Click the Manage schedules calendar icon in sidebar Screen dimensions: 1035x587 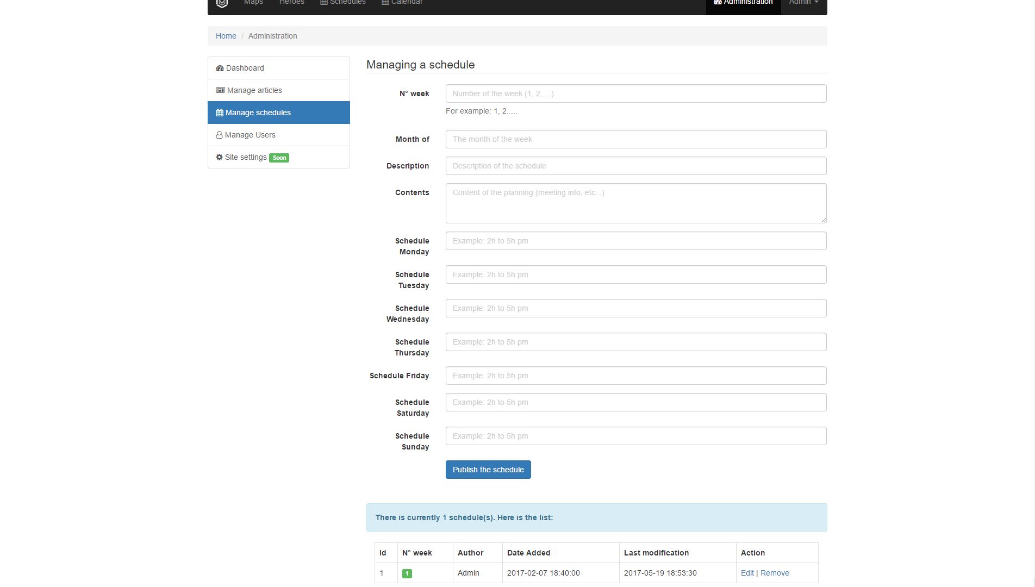coord(220,113)
